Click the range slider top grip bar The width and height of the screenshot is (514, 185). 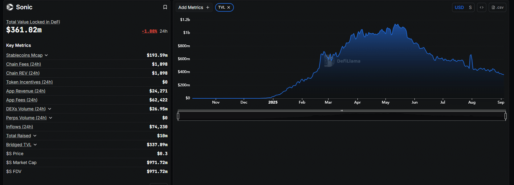pyautogui.click(x=342, y=110)
